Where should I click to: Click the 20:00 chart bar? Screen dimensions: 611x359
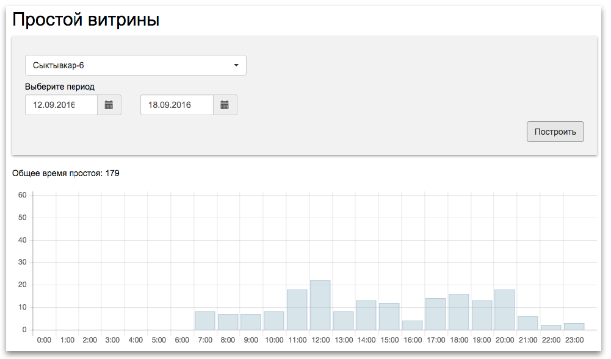(505, 310)
